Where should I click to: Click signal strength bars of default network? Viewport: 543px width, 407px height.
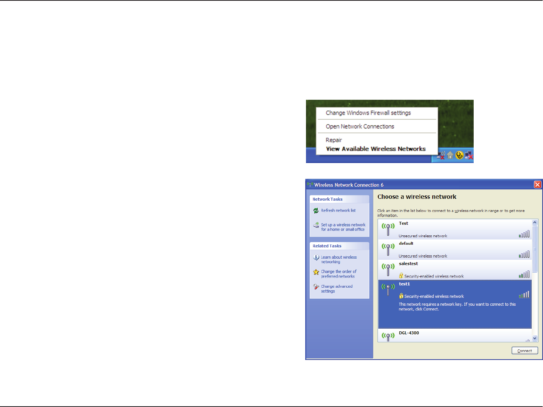(524, 255)
